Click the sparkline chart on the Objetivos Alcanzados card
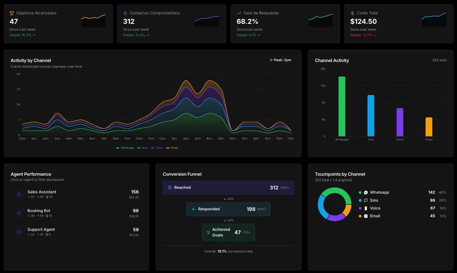 click(93, 21)
